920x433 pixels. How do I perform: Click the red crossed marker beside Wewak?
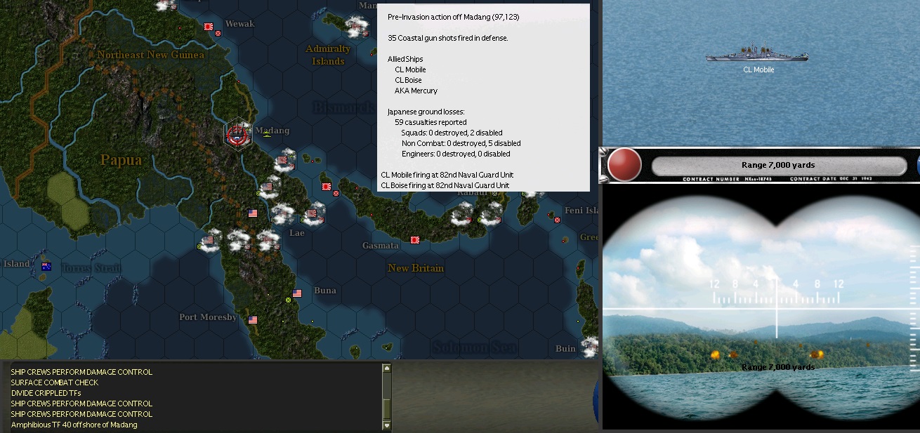click(x=218, y=33)
